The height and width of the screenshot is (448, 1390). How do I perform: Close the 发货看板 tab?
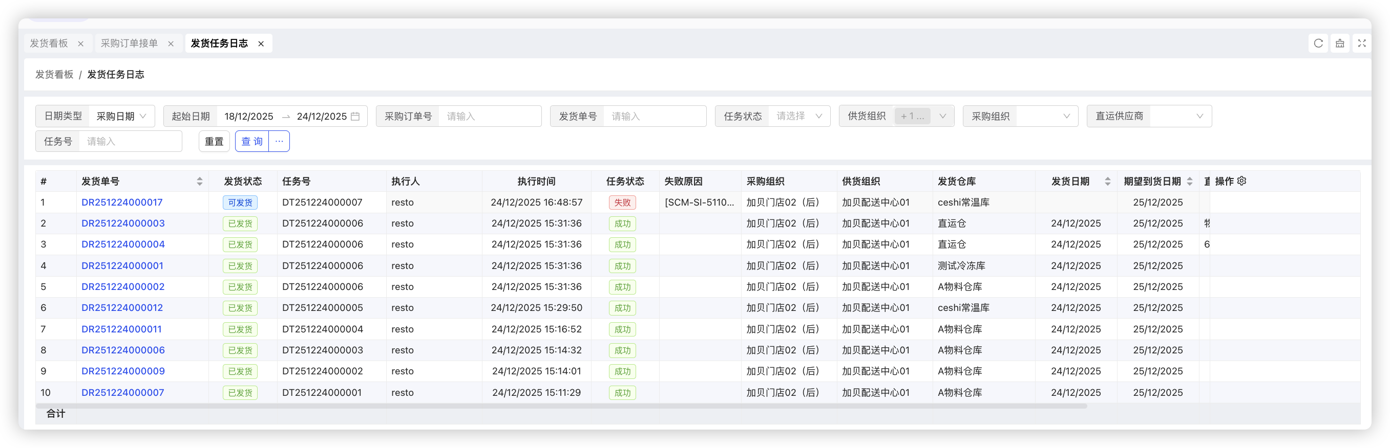pyautogui.click(x=81, y=43)
